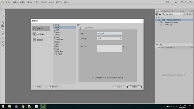Show hidden system tray icons
This screenshot has width=194, height=109.
(164, 106)
